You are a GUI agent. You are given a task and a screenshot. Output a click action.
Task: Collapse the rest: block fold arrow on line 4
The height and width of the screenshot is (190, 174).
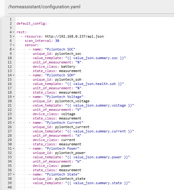(x=14, y=32)
